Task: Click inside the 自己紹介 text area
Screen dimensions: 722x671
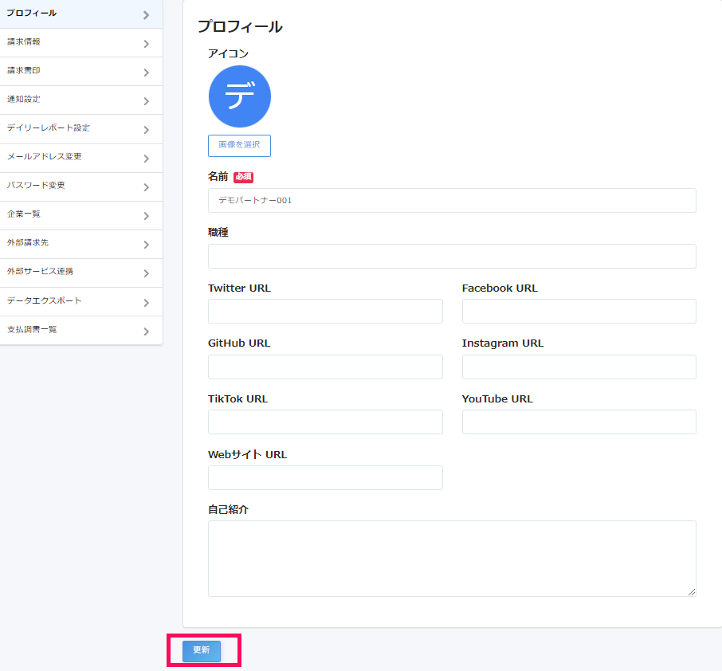Action: (x=452, y=558)
